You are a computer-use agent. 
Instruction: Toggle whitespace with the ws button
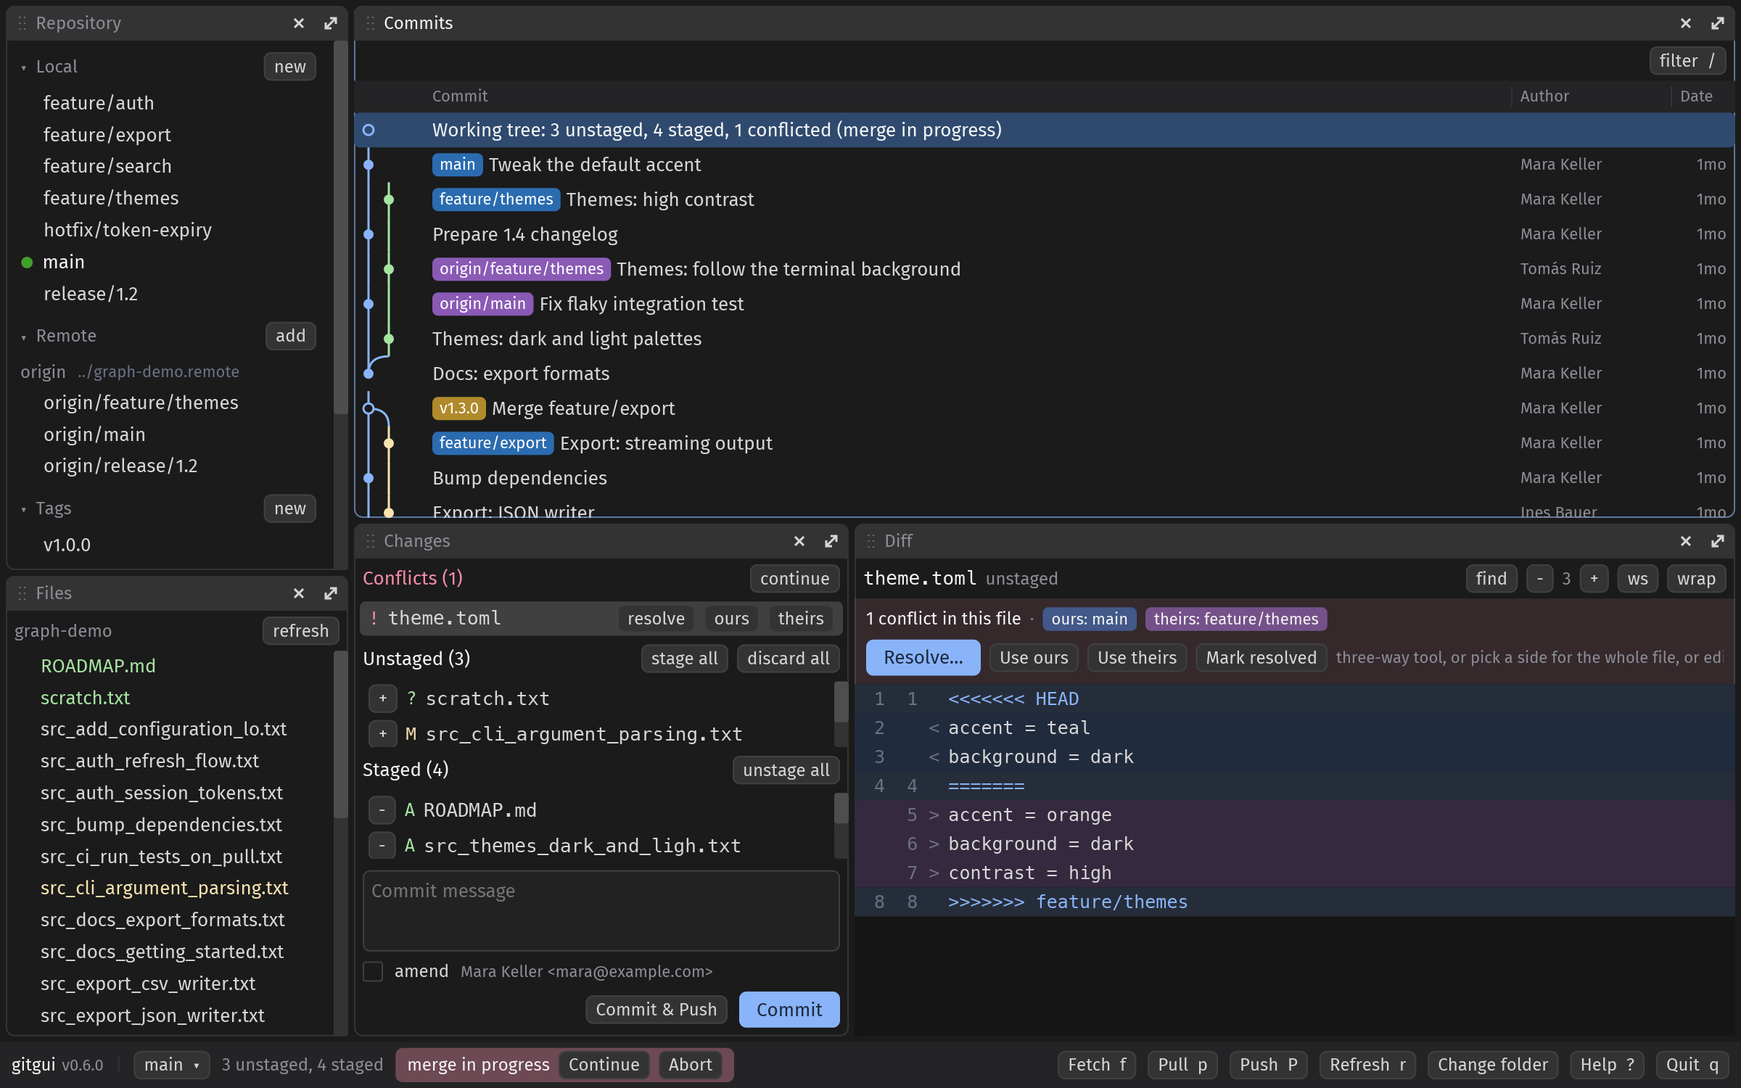point(1637,579)
